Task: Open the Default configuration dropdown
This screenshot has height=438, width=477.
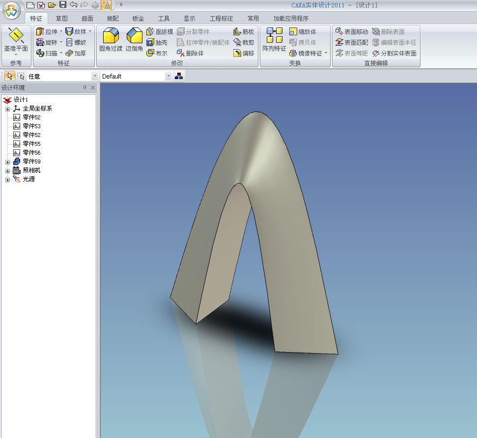Action: tap(168, 77)
